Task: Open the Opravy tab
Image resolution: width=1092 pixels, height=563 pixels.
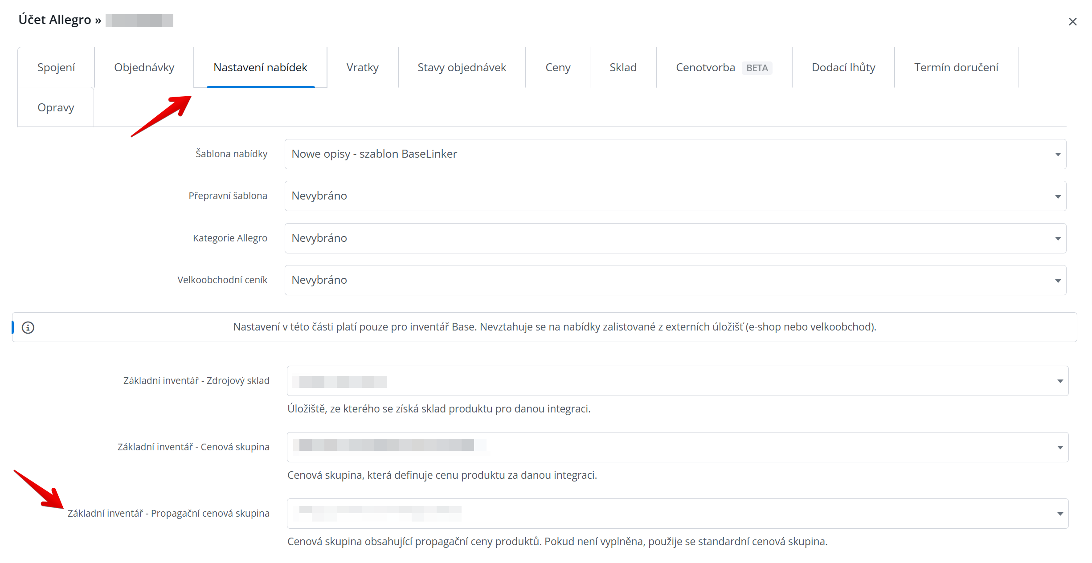Action: (56, 107)
